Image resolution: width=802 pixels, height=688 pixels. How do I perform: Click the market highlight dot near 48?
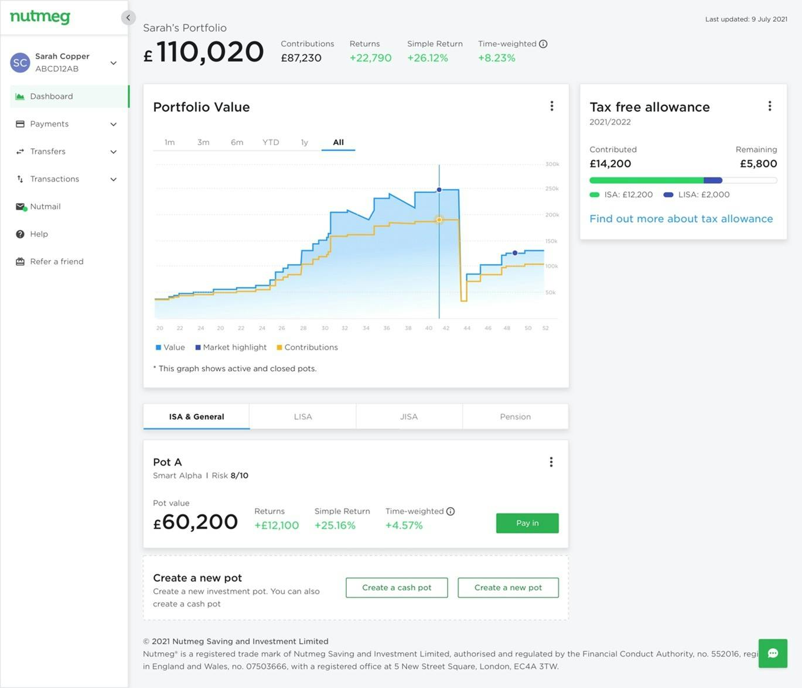point(515,253)
